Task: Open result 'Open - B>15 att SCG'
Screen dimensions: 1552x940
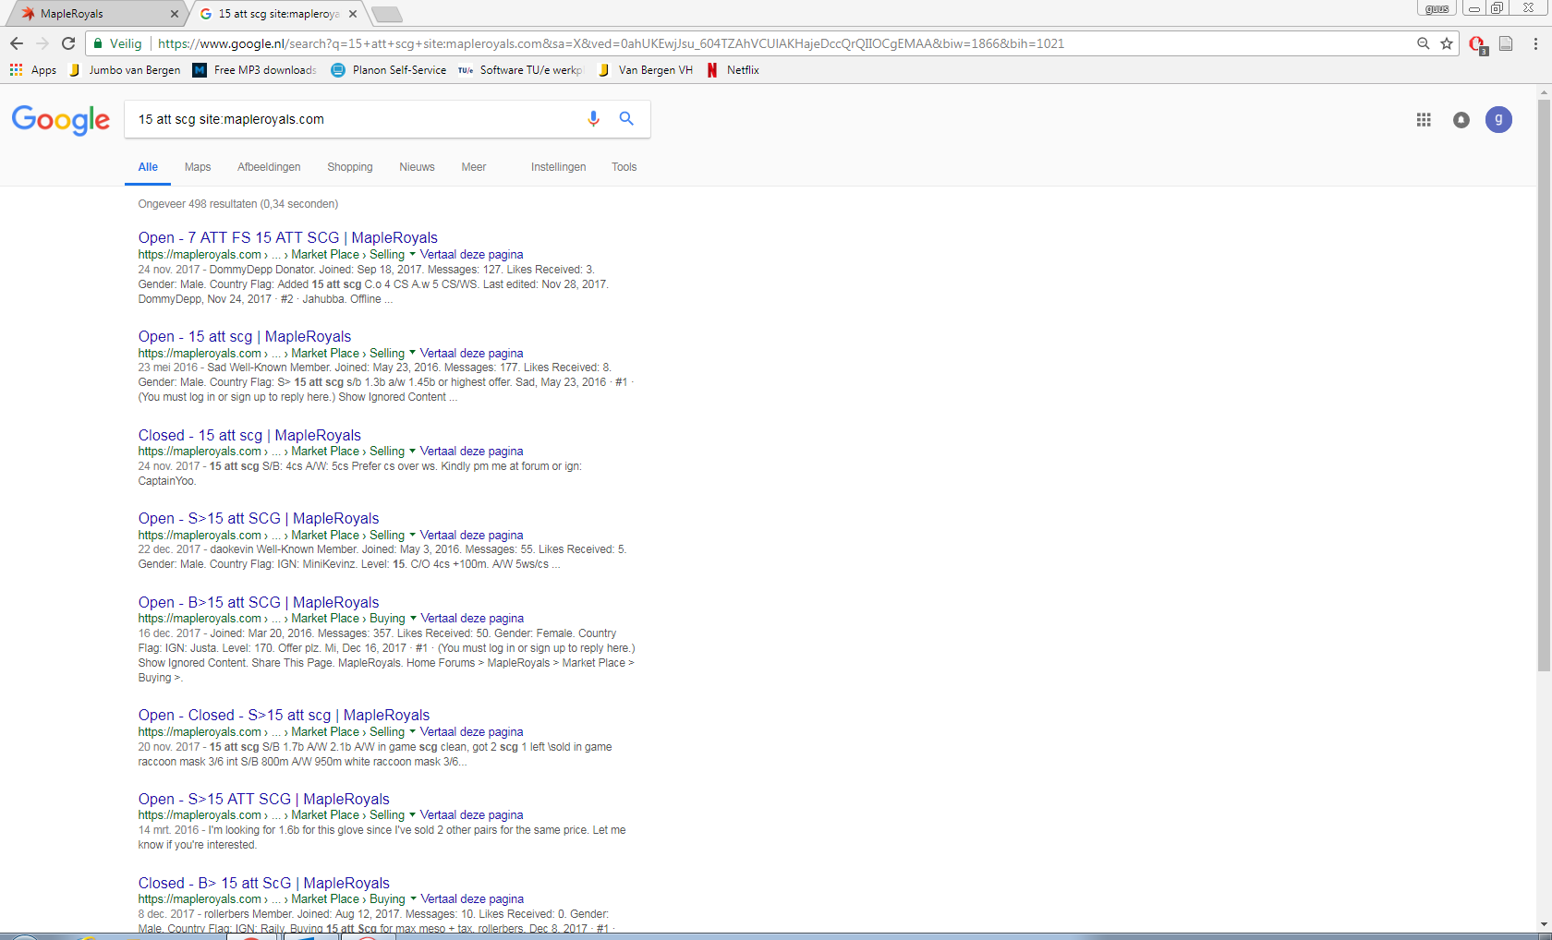Action: [x=259, y=603]
